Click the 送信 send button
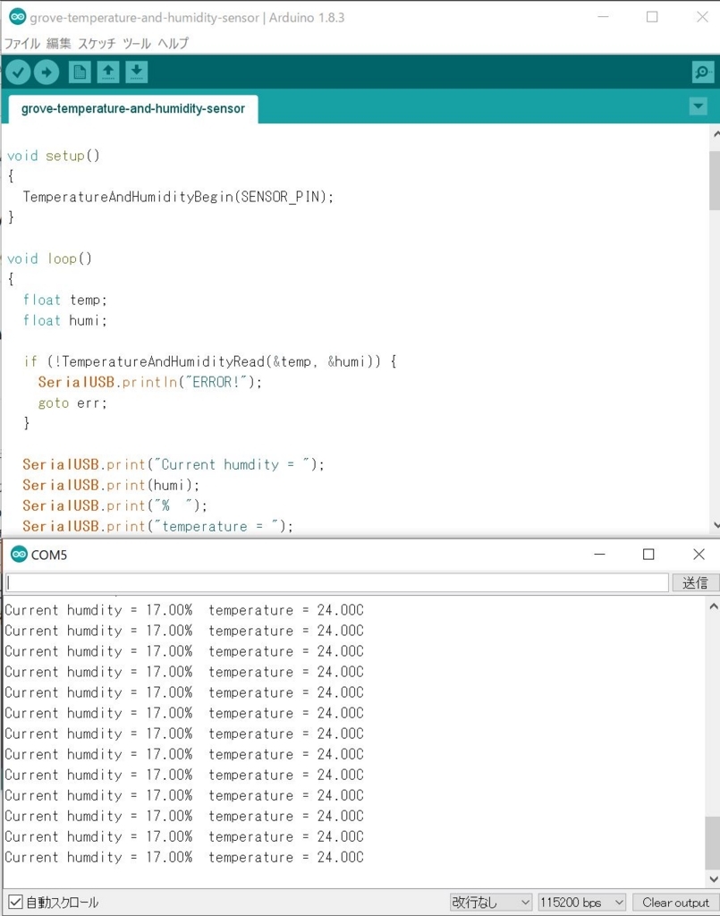Viewport: 720px width, 916px height. click(695, 582)
